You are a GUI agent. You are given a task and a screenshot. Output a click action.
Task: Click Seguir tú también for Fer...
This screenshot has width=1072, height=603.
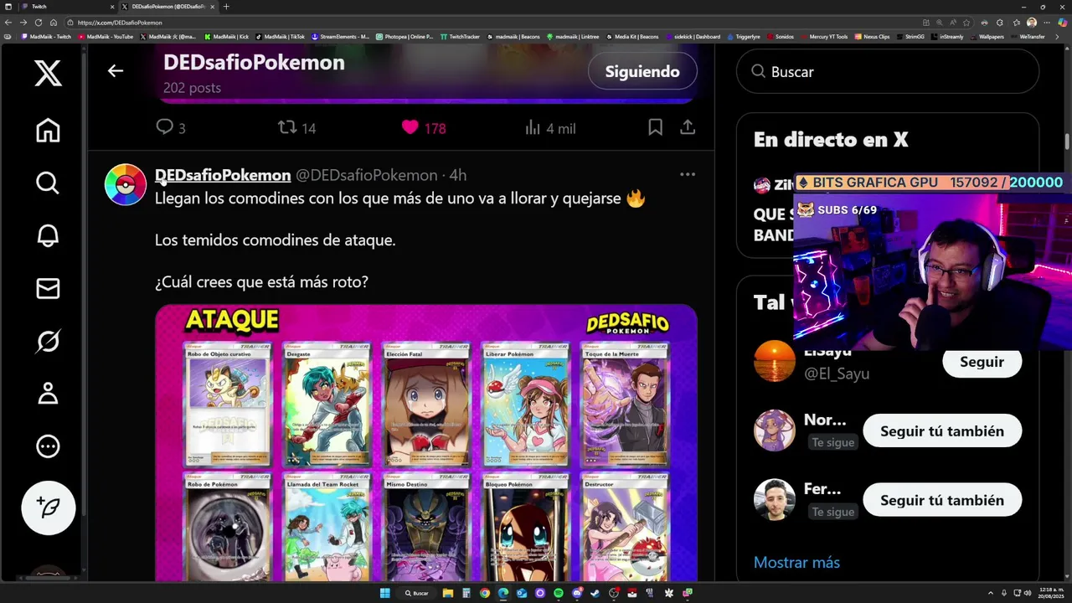(x=942, y=500)
